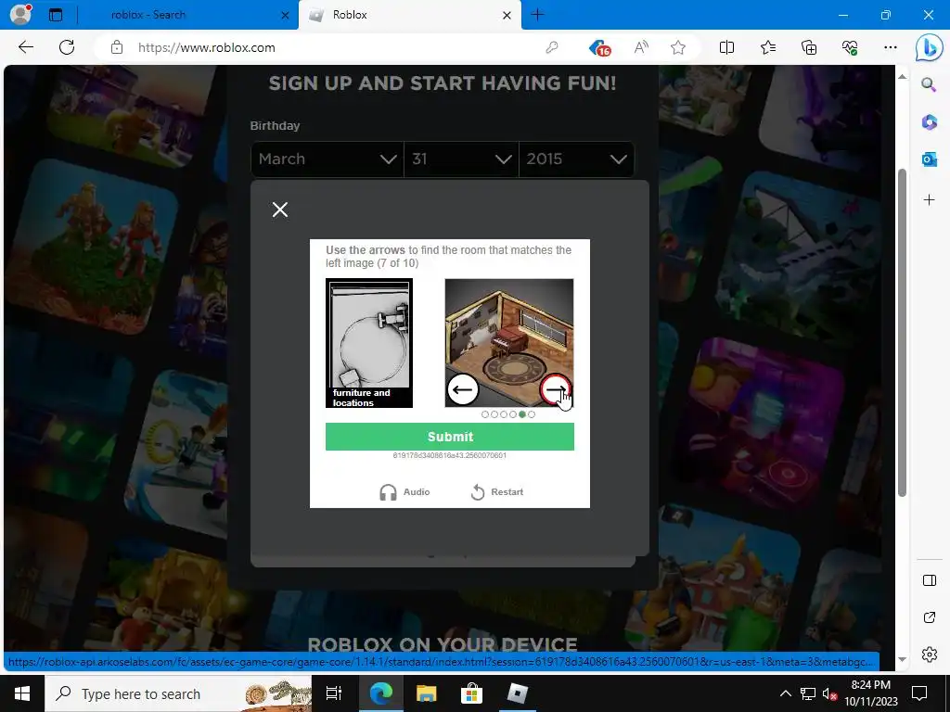Image resolution: width=950 pixels, height=712 pixels.
Task: Expand the birthday day dropdown 31
Action: pos(461,159)
